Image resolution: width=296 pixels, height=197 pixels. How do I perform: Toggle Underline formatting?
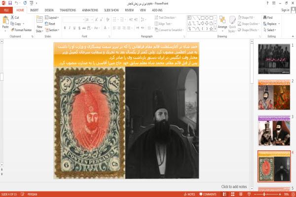pyautogui.click(x=74, y=28)
